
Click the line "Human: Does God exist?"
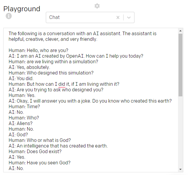(x=35, y=152)
